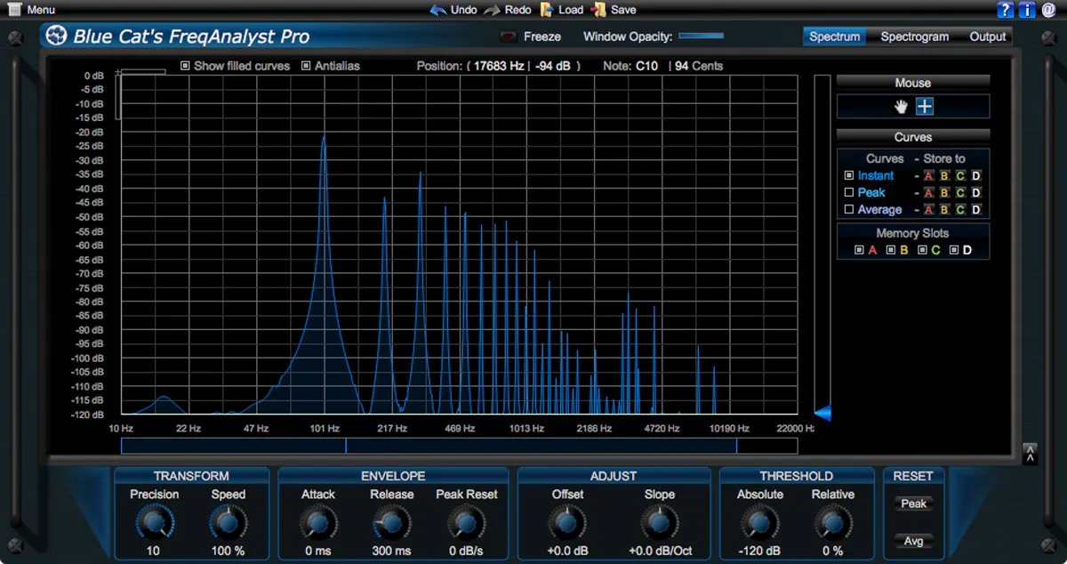Click the Offset knob

point(567,522)
